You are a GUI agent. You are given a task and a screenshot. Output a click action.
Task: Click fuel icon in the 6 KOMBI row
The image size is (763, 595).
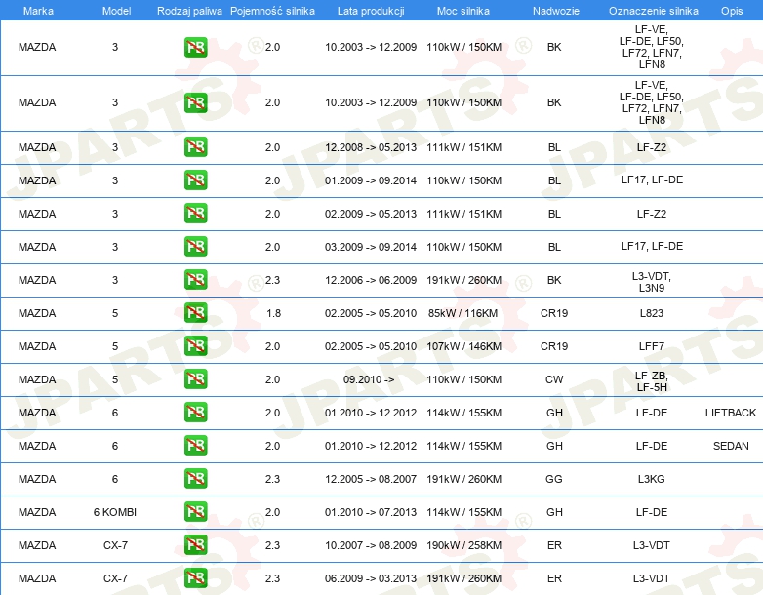(195, 512)
